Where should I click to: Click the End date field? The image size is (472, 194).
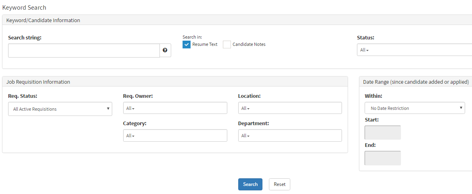[382, 158]
